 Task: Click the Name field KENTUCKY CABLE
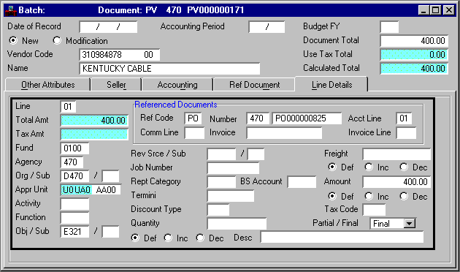[169, 69]
